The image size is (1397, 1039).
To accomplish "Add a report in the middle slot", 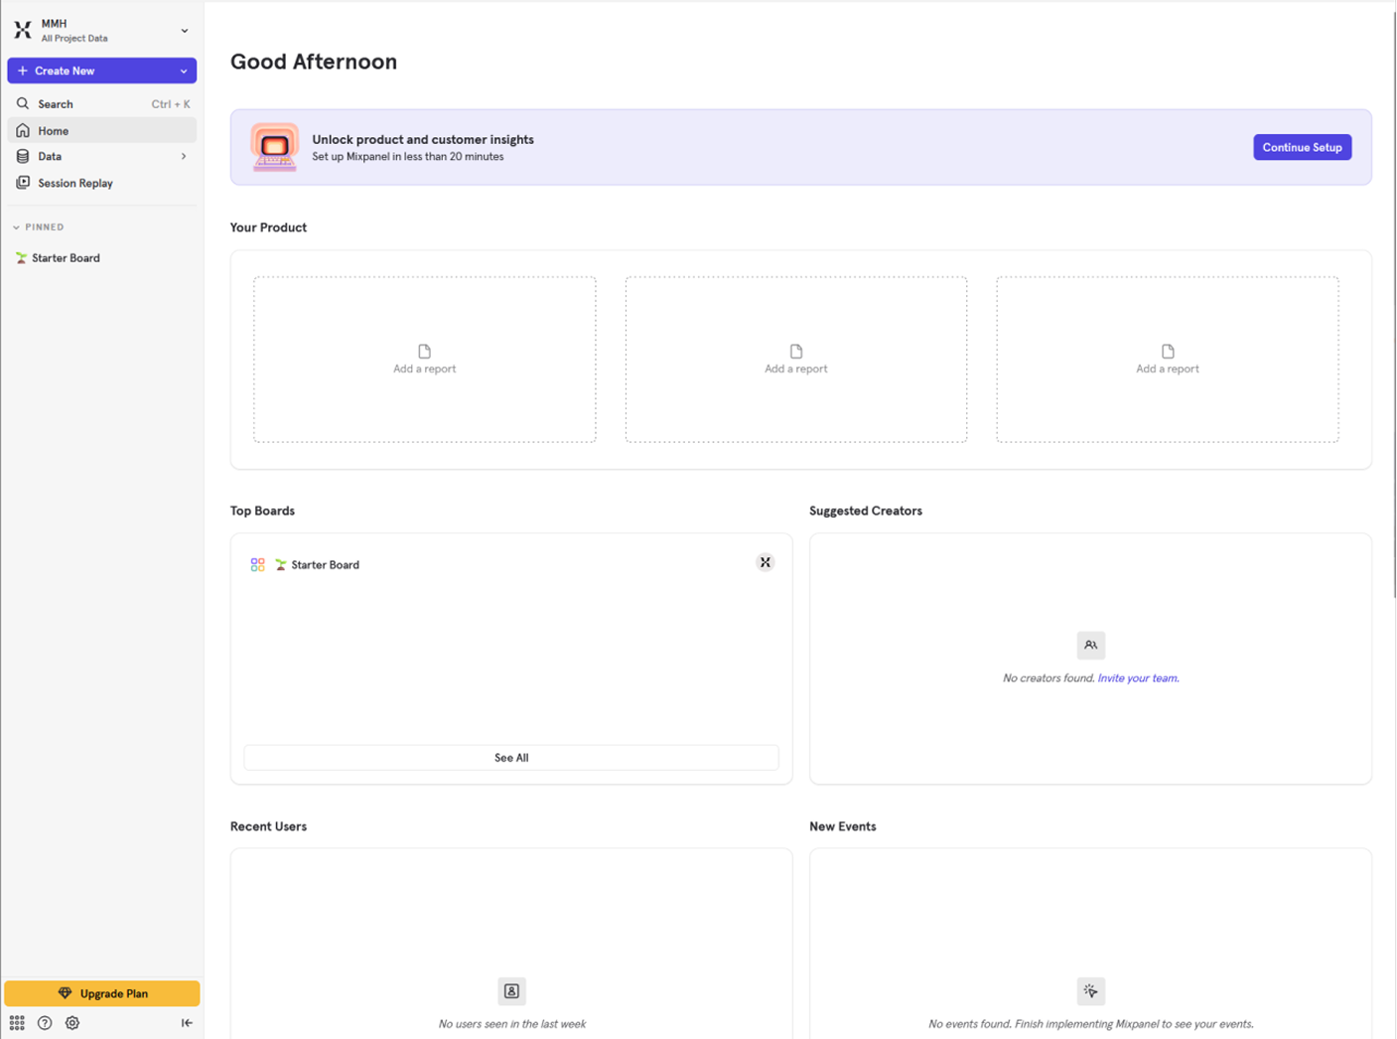I will pos(795,360).
